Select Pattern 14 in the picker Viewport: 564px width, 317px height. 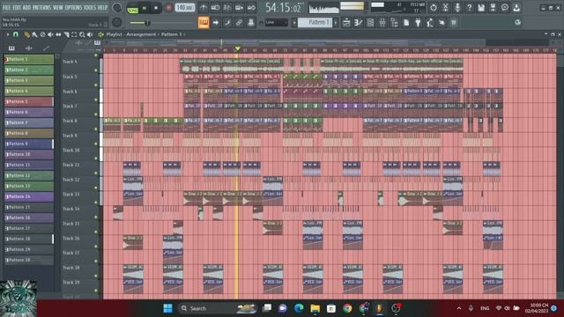point(28,196)
